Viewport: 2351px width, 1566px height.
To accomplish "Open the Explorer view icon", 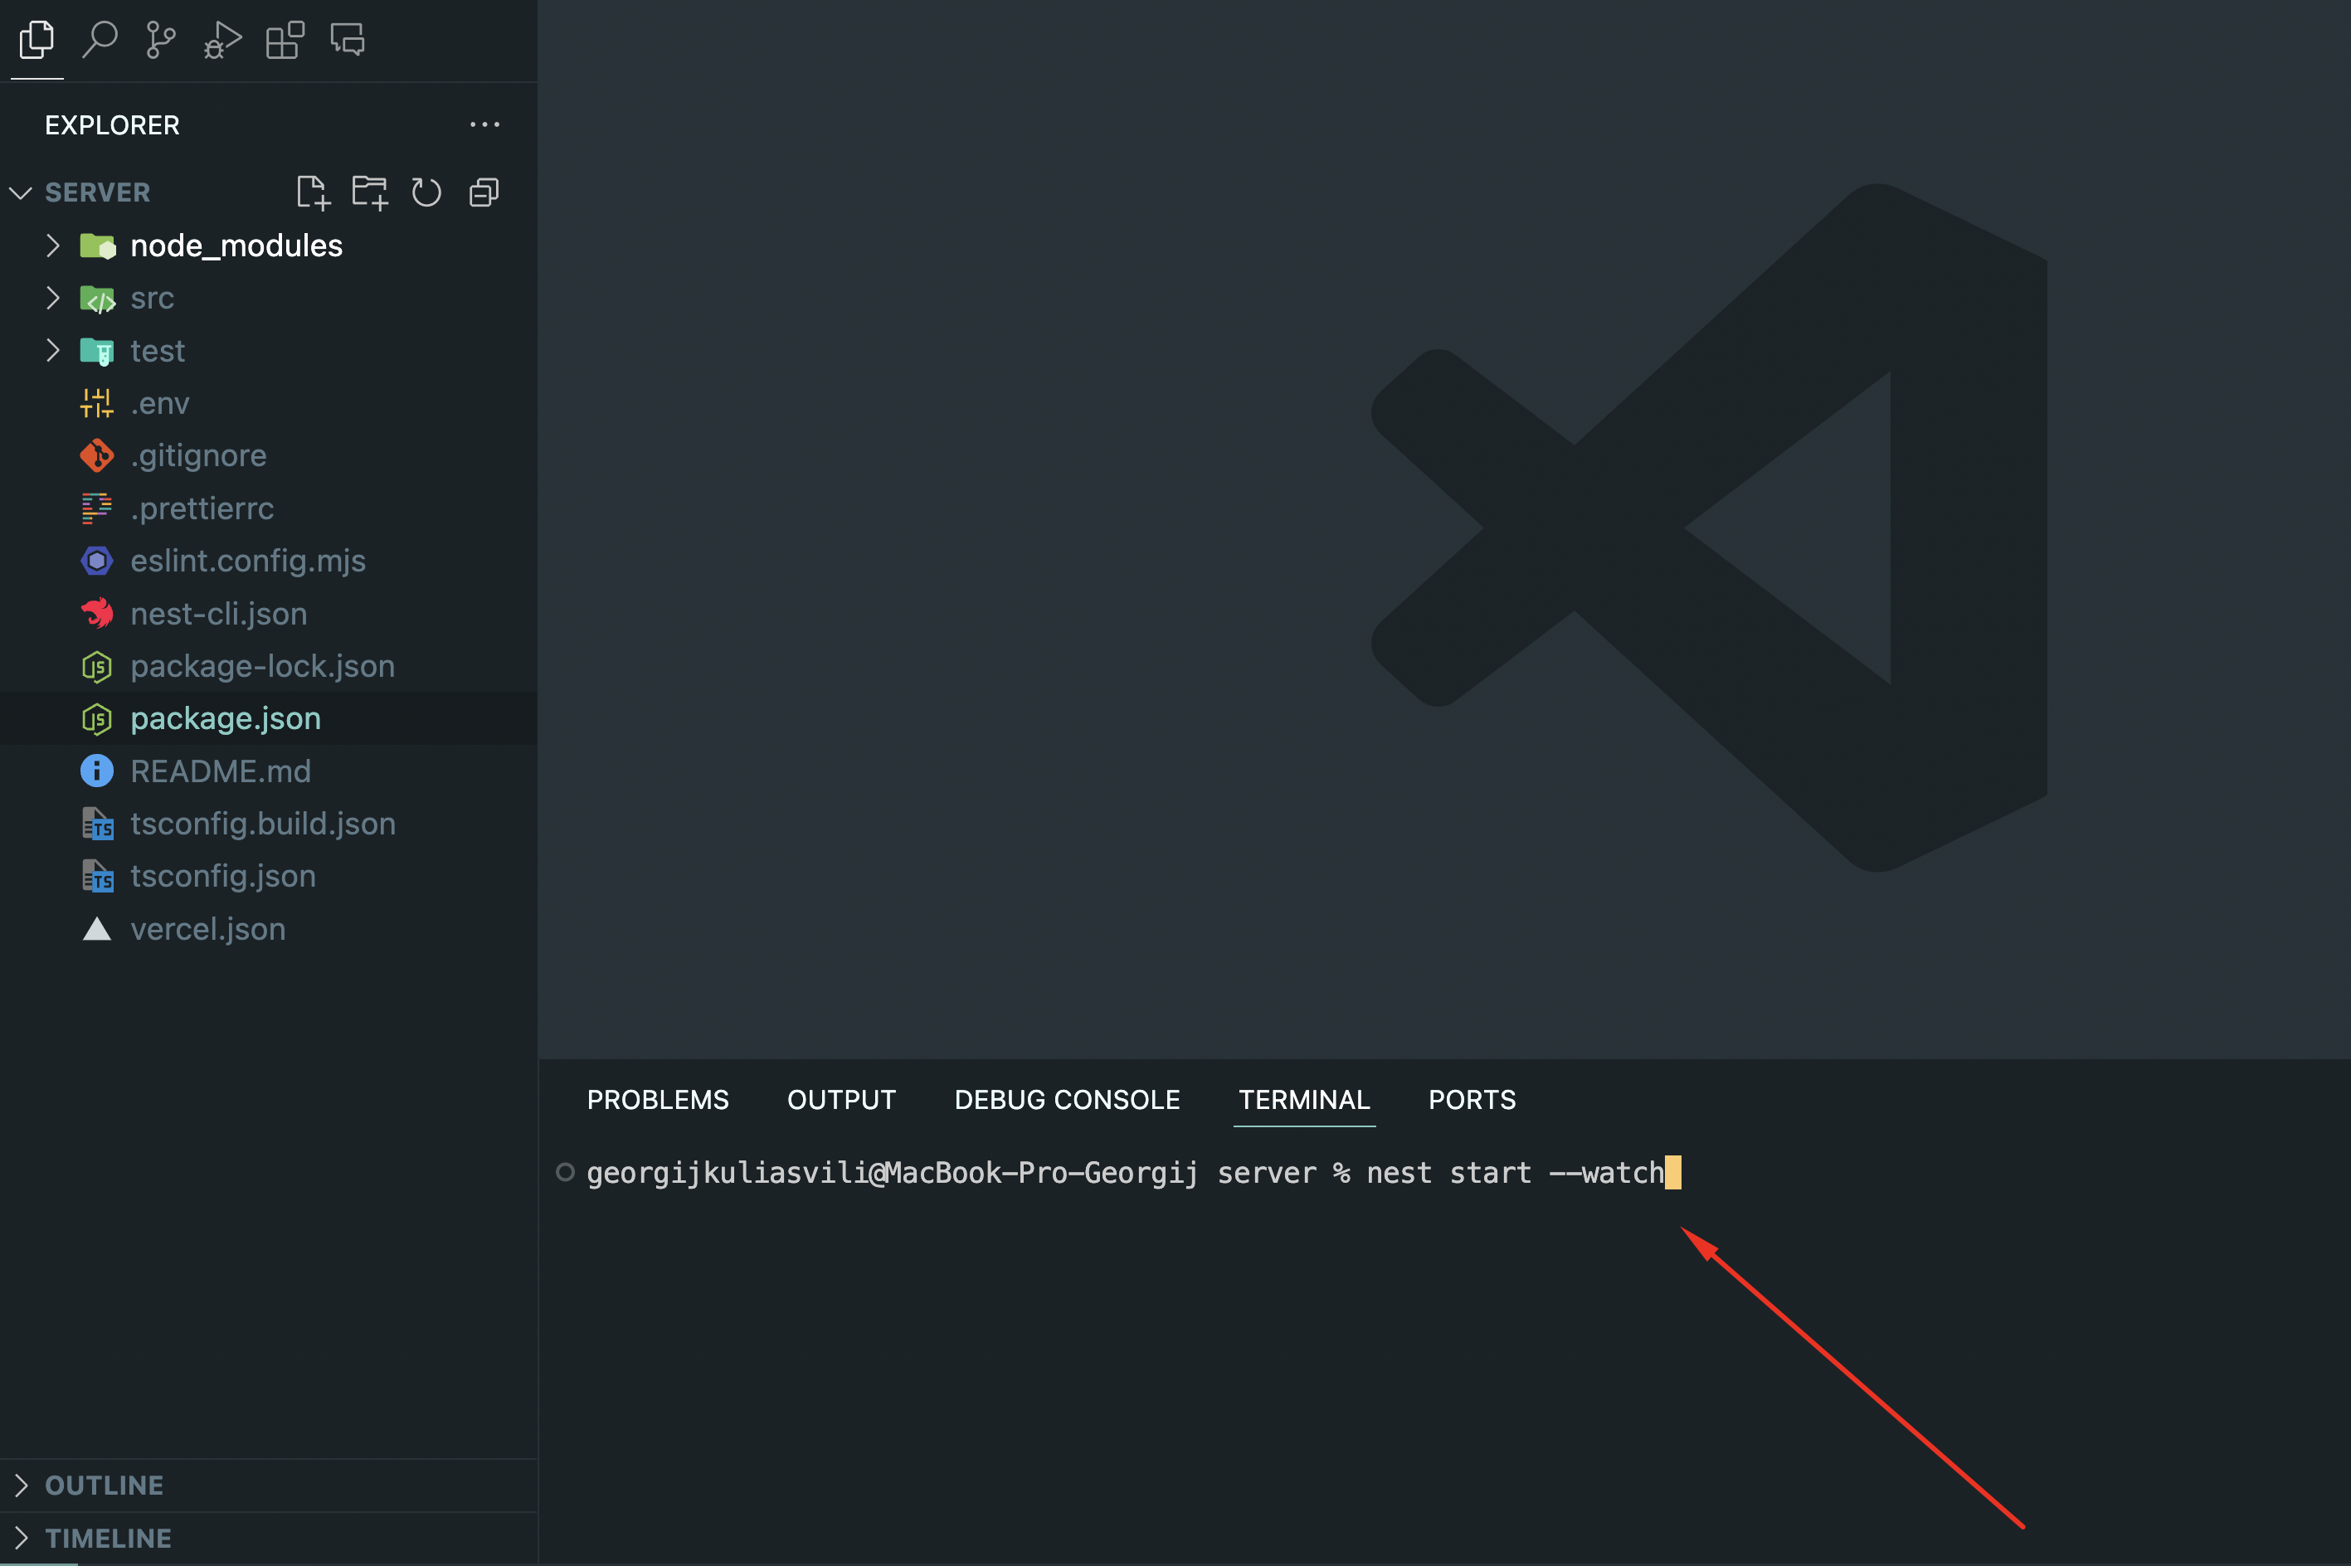I will (37, 40).
